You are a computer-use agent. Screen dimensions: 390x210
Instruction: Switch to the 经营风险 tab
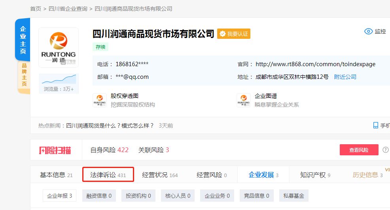[x=212, y=175]
